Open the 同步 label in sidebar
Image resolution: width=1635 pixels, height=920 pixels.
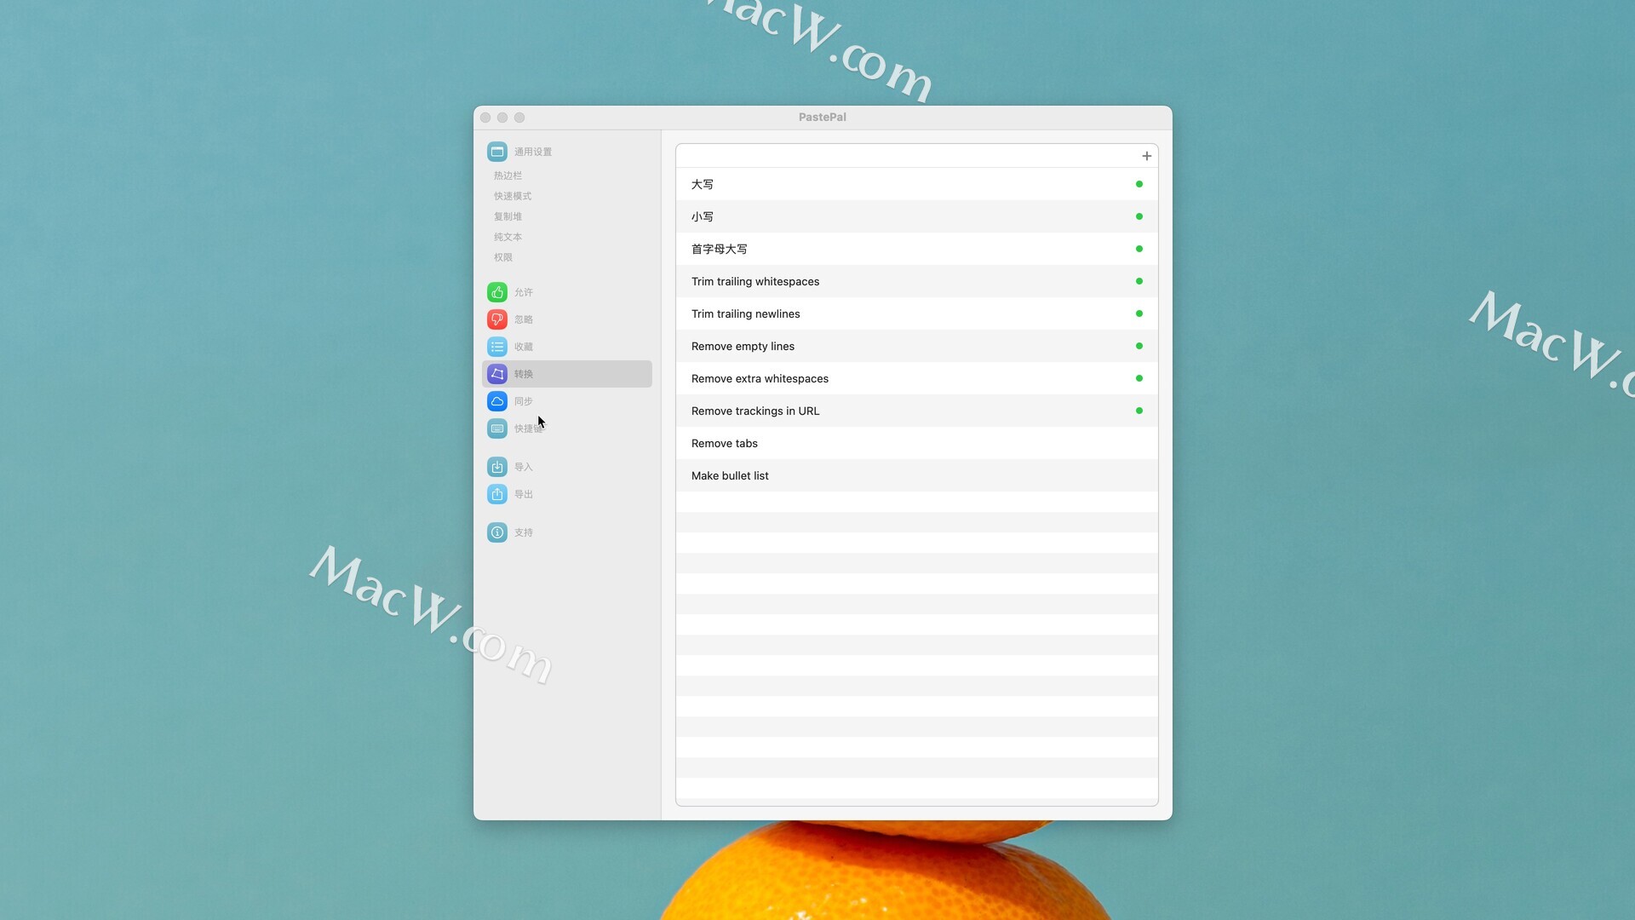pyautogui.click(x=524, y=401)
